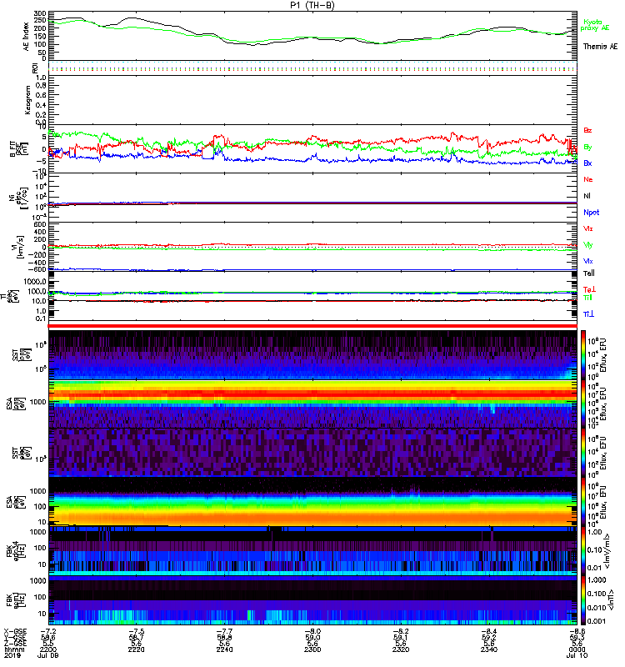Screen dimensions: 625x667
Task: Click the ESA elec Eflux color bar
Action: pos(582,502)
